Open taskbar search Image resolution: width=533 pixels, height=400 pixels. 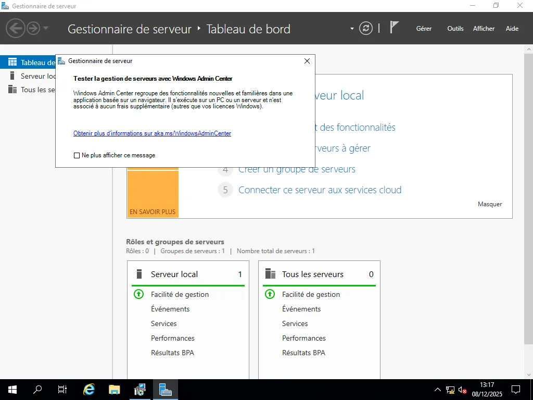[37, 390]
